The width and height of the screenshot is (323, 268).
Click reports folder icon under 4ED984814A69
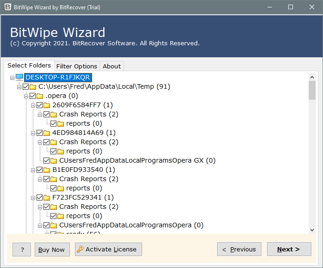pos(61,152)
